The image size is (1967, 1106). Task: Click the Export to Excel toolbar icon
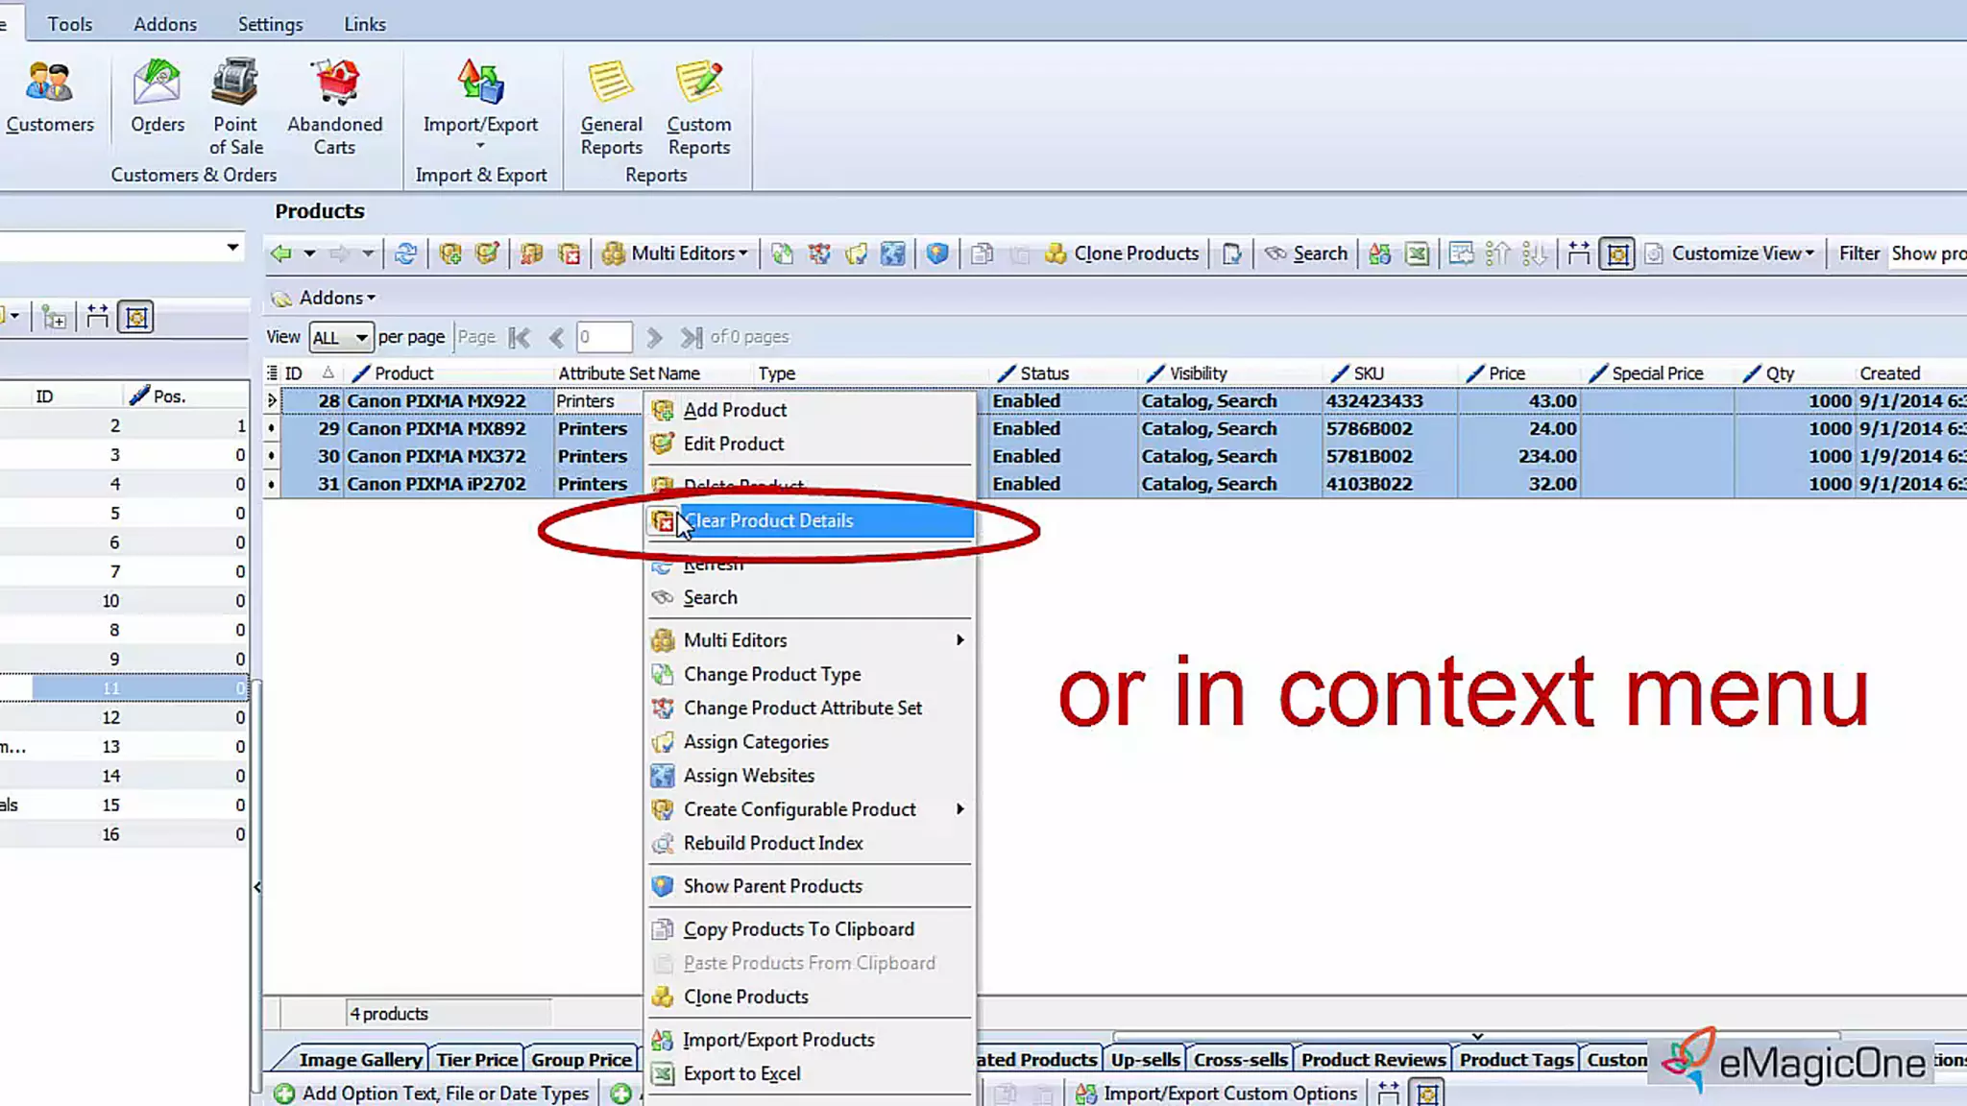[1417, 253]
